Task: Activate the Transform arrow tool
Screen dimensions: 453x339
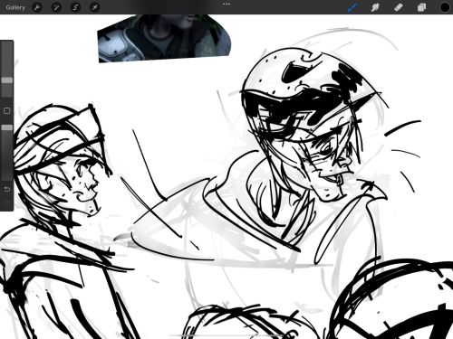Action: 94,7
